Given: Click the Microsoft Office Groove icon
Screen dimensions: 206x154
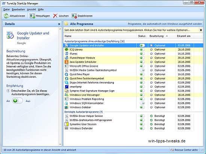Looking at the screenshot, I should tap(67, 66).
